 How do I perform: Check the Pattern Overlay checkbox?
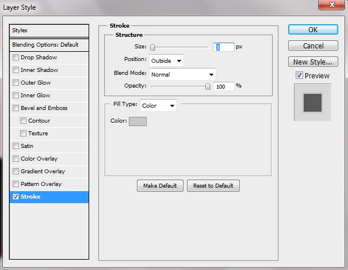click(16, 184)
